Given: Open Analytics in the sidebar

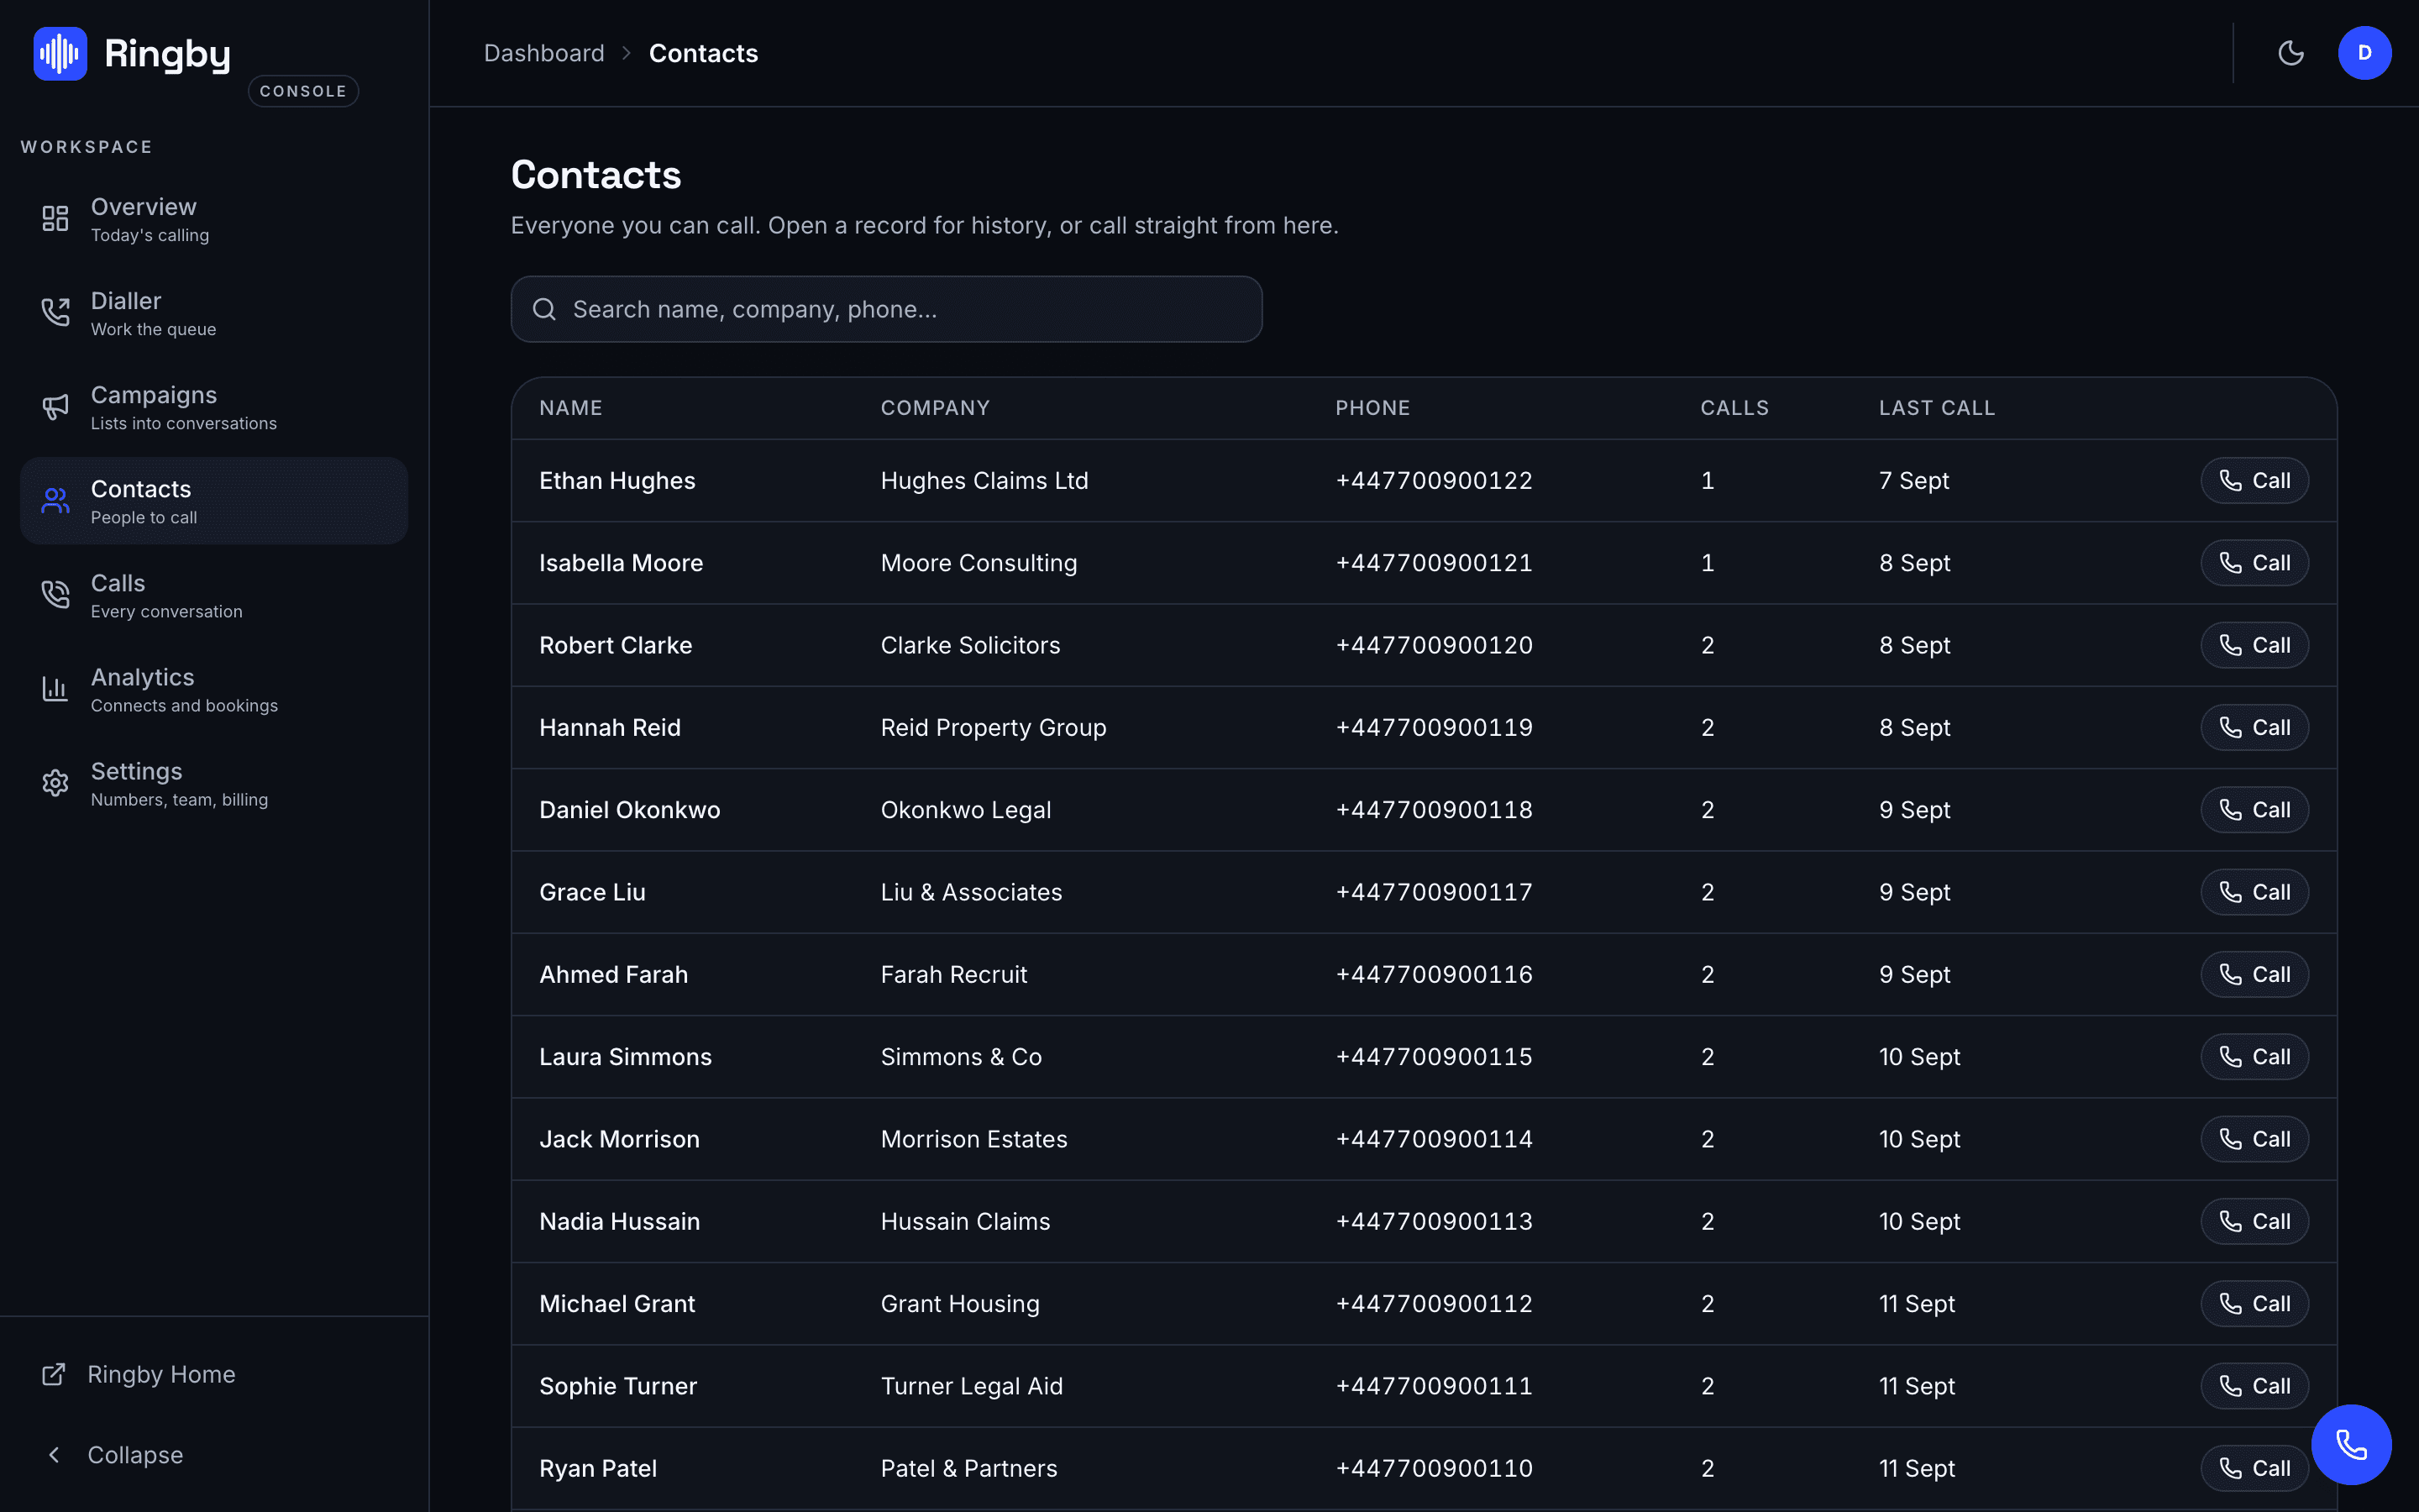Looking at the screenshot, I should 214,689.
